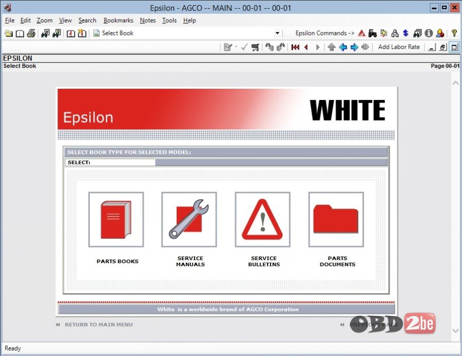
Task: Click the open book icon in toolbar
Action: 20,33
